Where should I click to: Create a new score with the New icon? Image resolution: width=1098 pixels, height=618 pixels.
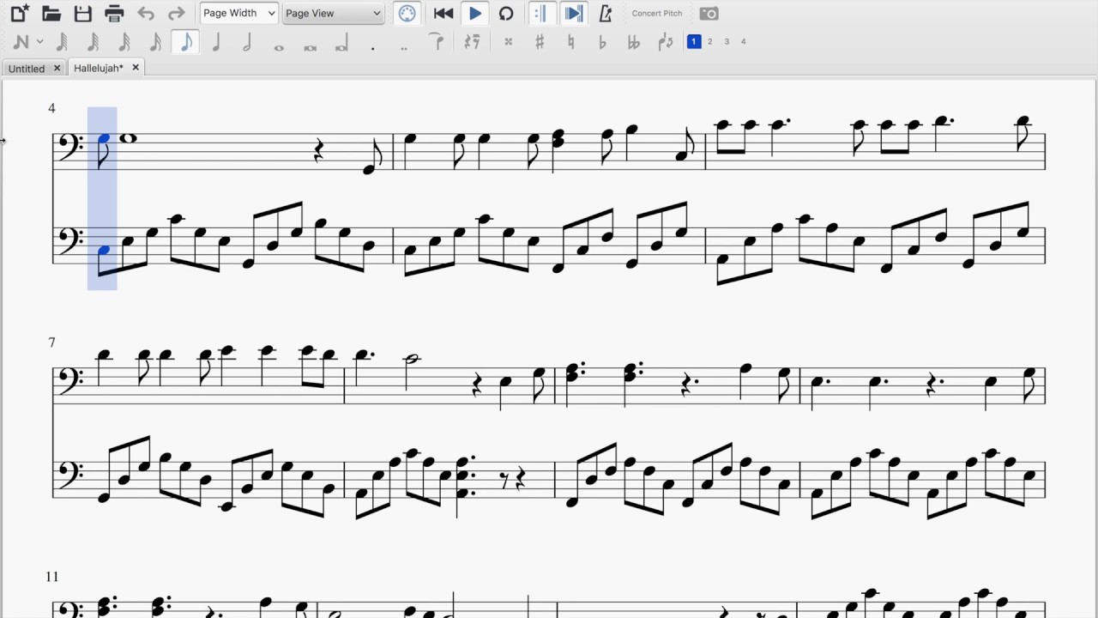point(20,13)
